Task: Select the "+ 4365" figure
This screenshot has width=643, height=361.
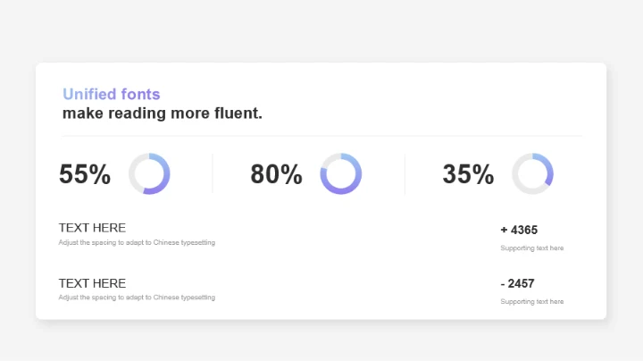Action: point(519,230)
